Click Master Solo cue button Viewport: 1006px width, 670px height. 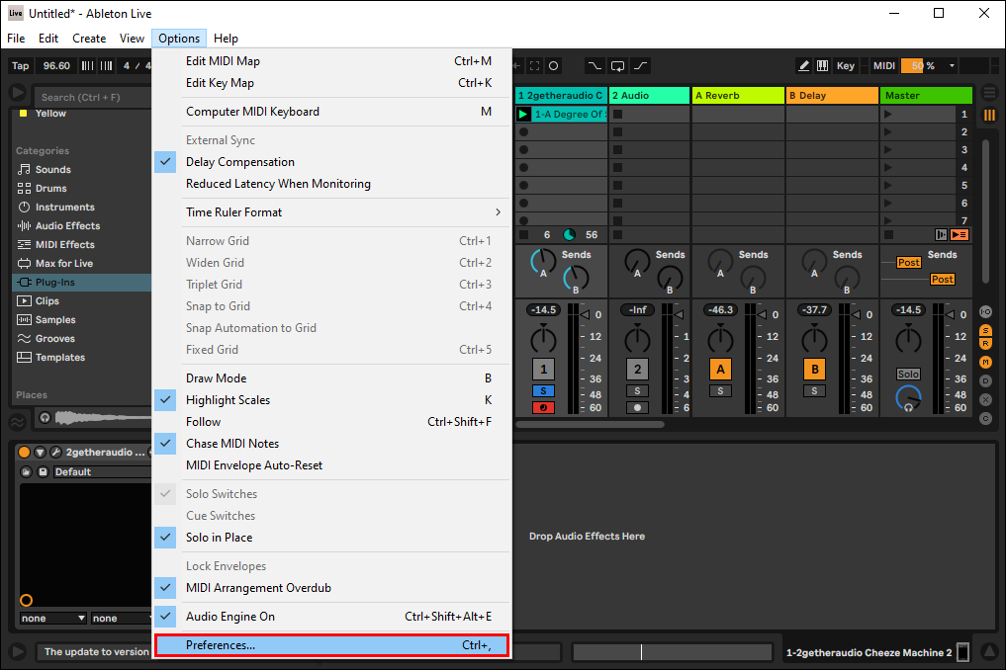click(908, 374)
